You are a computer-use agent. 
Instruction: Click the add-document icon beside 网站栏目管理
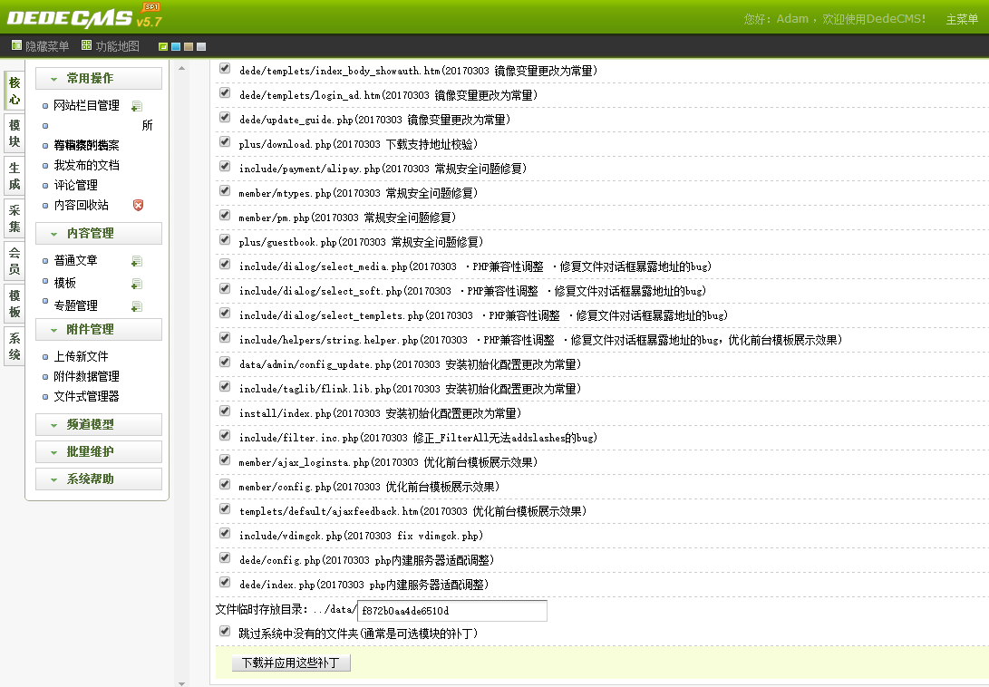pos(136,107)
